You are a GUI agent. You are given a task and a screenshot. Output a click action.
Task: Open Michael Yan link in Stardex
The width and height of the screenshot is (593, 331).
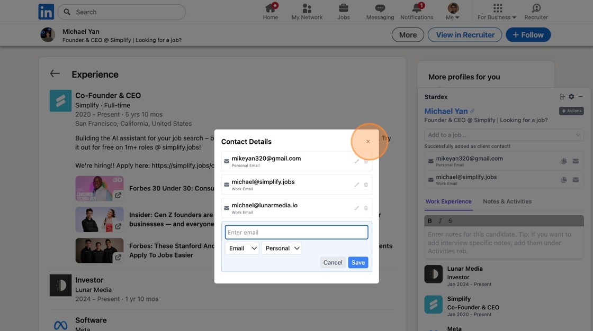coord(446,111)
